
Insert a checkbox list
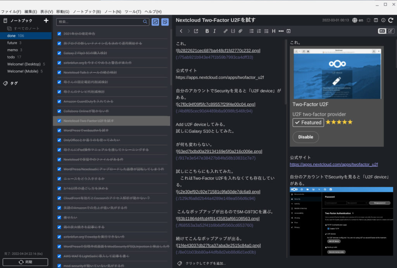266,31
